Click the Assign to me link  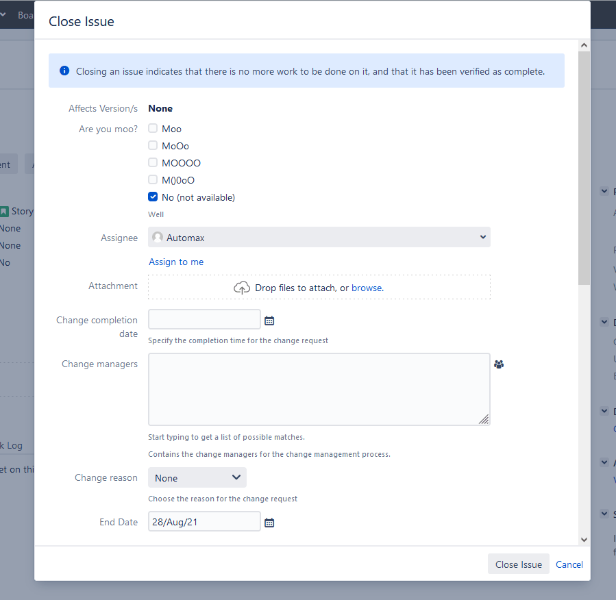pyautogui.click(x=176, y=262)
